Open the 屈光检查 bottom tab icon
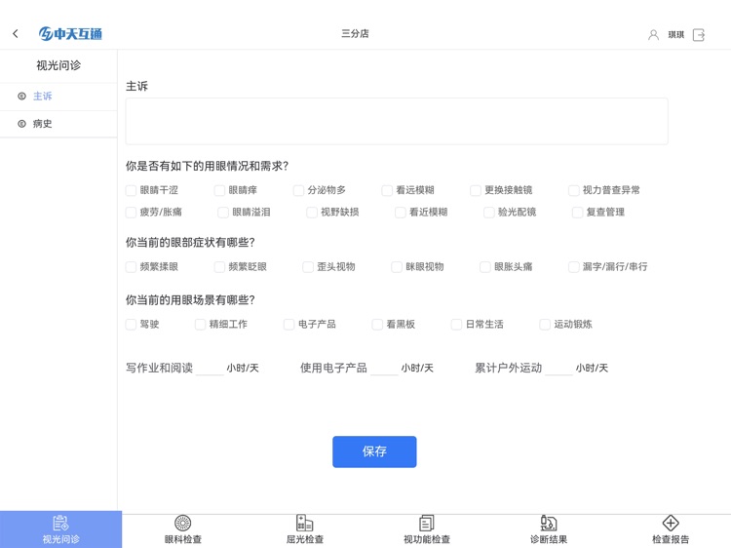Image resolution: width=731 pixels, height=548 pixels. (304, 524)
